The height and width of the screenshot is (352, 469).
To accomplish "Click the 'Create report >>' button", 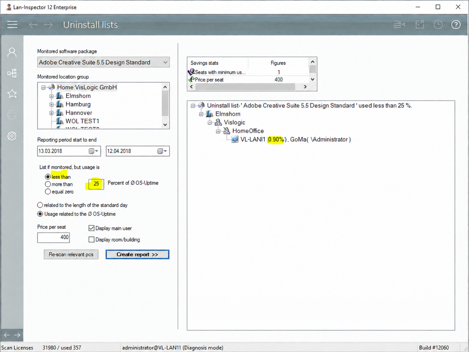I will [x=137, y=254].
